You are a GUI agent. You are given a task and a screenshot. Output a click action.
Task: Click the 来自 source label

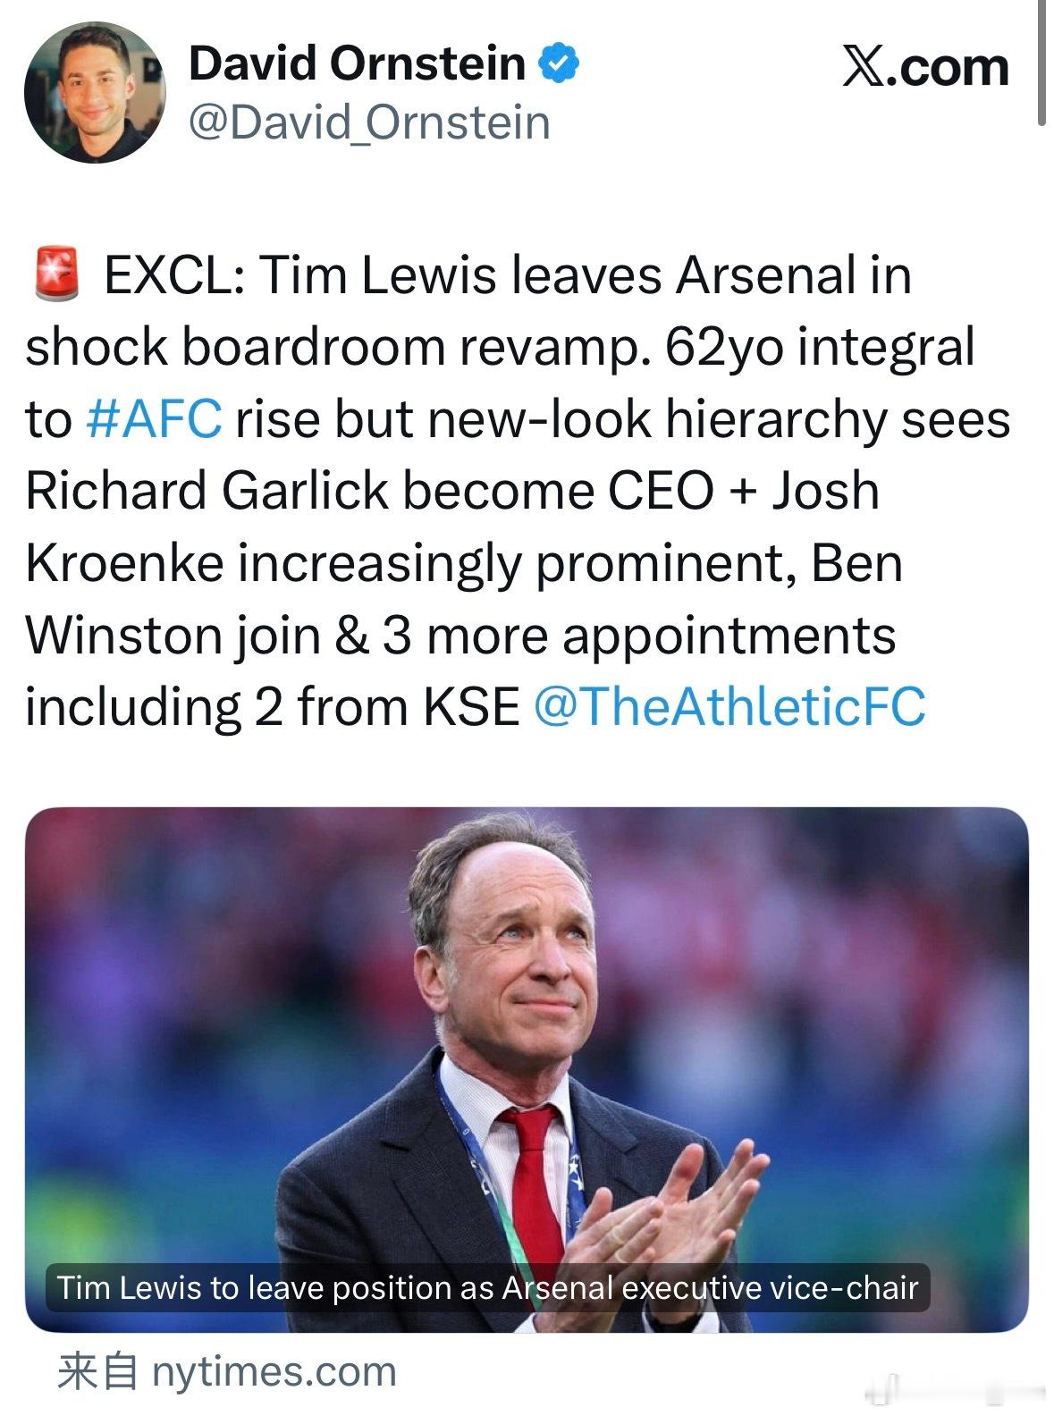pyautogui.click(x=97, y=1372)
